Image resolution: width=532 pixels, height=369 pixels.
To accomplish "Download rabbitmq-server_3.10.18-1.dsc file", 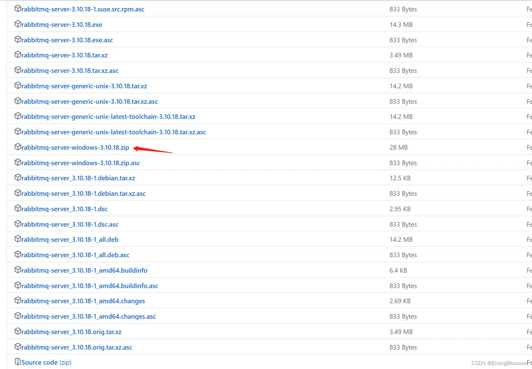I will [65, 209].
